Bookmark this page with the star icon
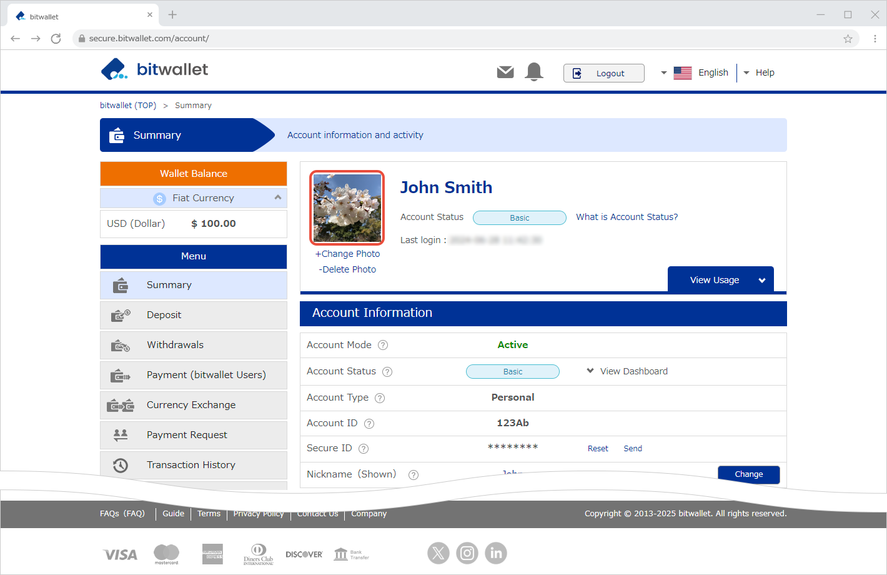This screenshot has width=887, height=575. (848, 39)
